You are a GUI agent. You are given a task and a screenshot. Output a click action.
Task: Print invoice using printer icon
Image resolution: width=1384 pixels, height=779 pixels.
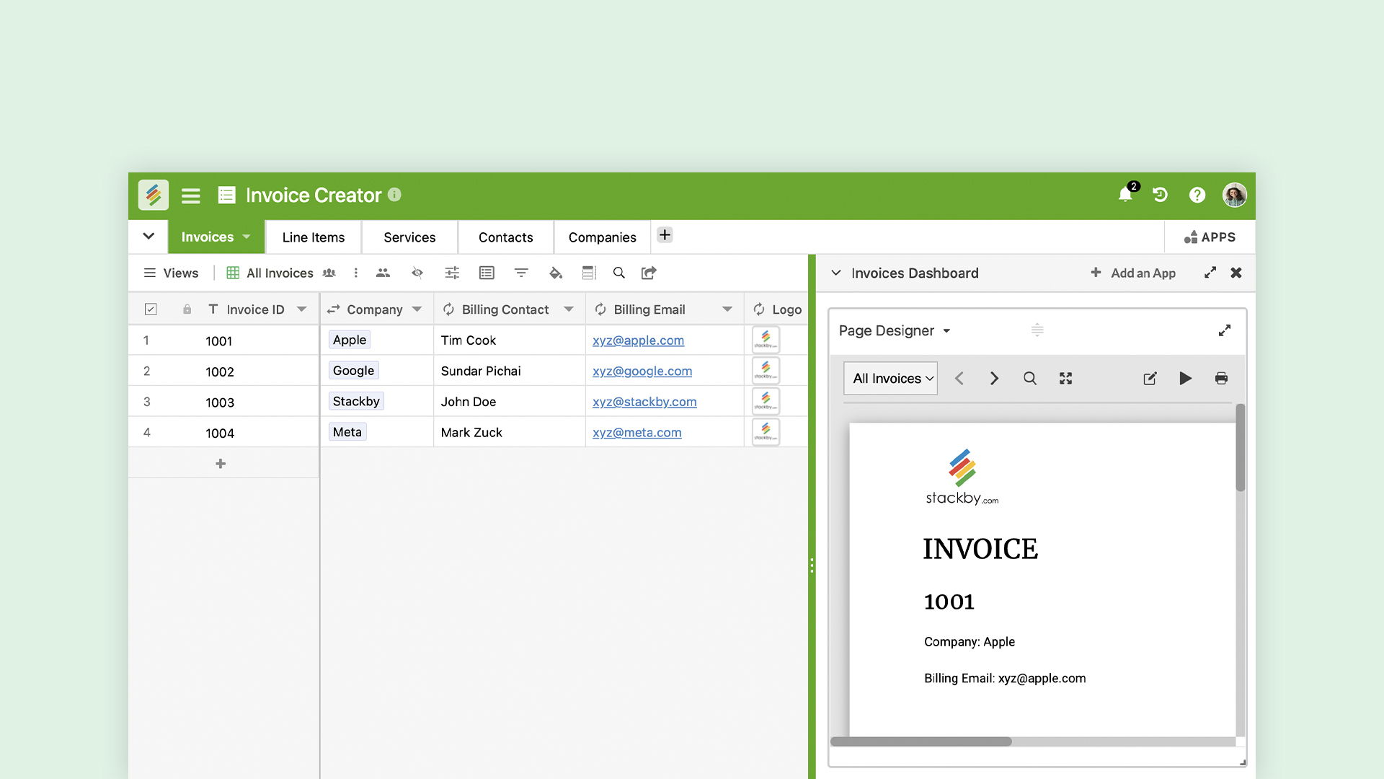[1221, 378]
